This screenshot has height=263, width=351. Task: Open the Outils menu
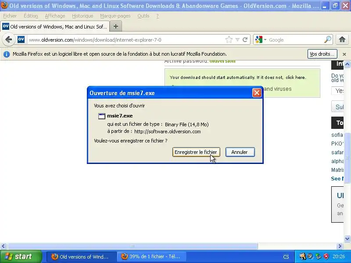click(x=143, y=16)
